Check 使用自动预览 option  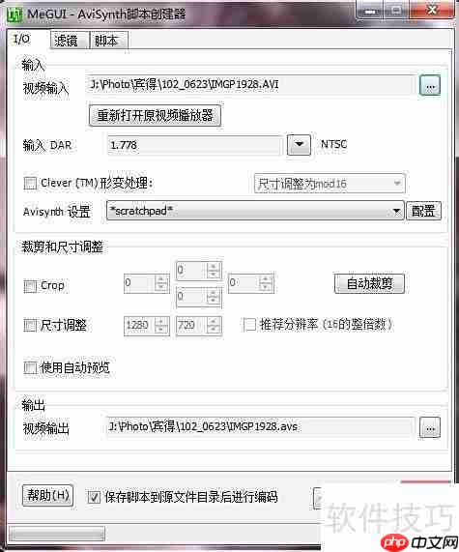click(30, 368)
